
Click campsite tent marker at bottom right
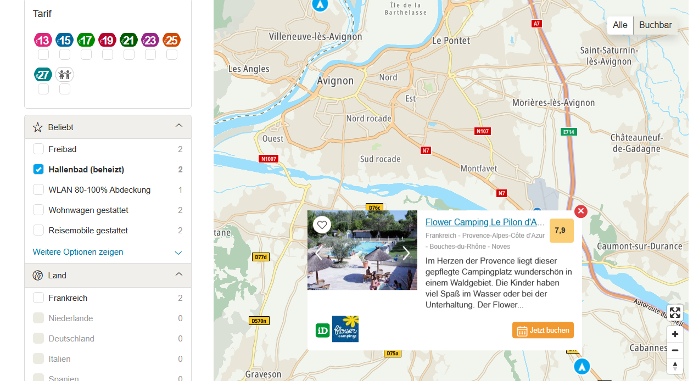point(581,366)
